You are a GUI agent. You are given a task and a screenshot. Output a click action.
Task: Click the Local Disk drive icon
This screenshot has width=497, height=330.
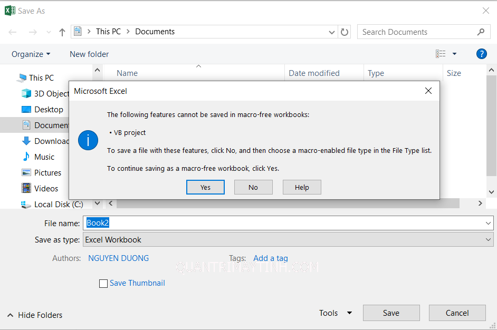[x=26, y=205]
